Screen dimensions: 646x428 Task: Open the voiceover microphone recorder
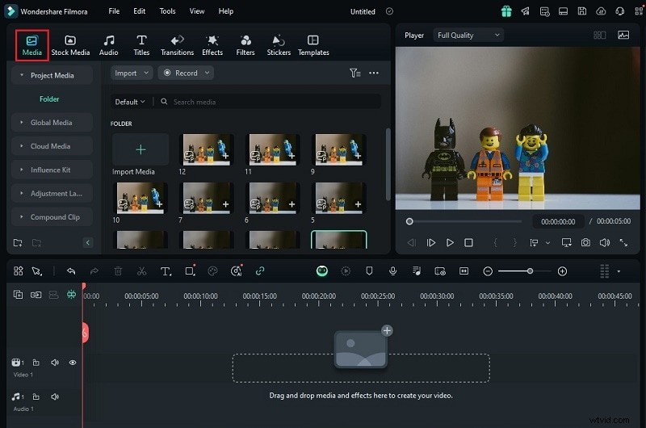(393, 271)
